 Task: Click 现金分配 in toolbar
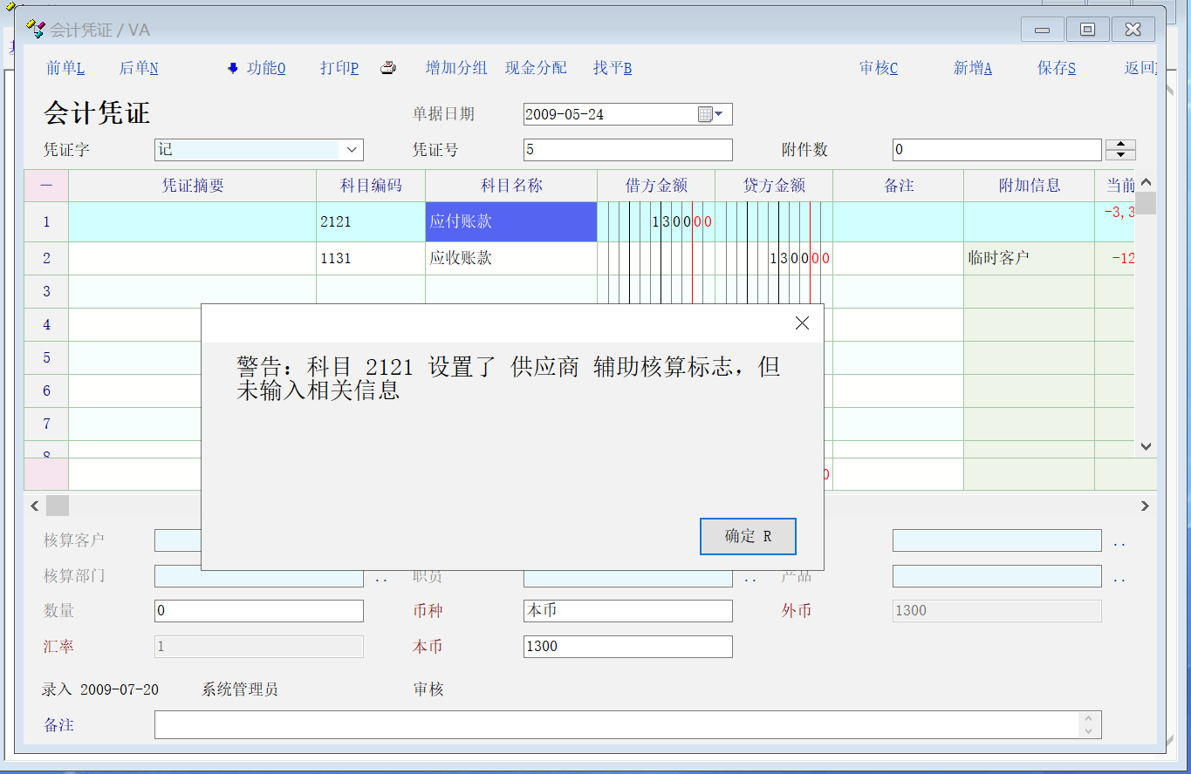coord(536,68)
